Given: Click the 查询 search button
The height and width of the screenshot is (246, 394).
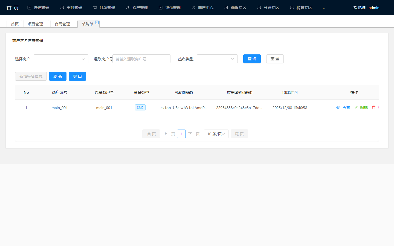Looking at the screenshot, I should (252, 59).
